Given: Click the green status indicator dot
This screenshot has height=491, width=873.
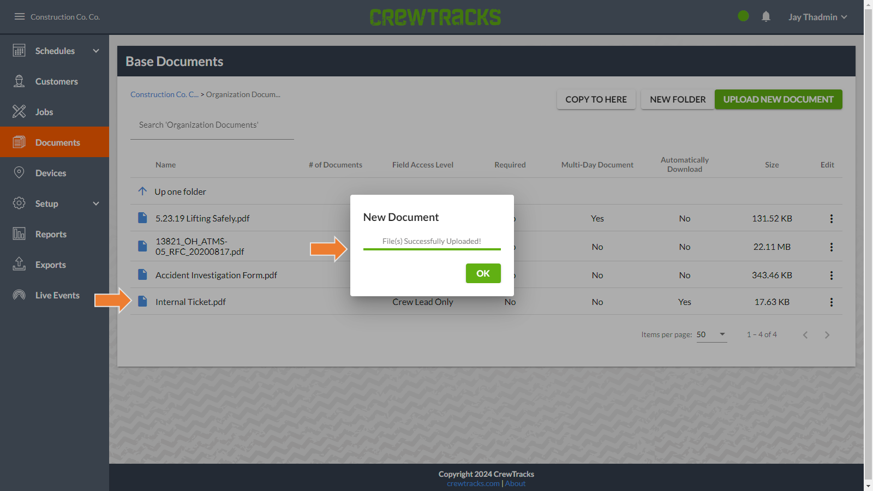Looking at the screenshot, I should click(x=743, y=16).
